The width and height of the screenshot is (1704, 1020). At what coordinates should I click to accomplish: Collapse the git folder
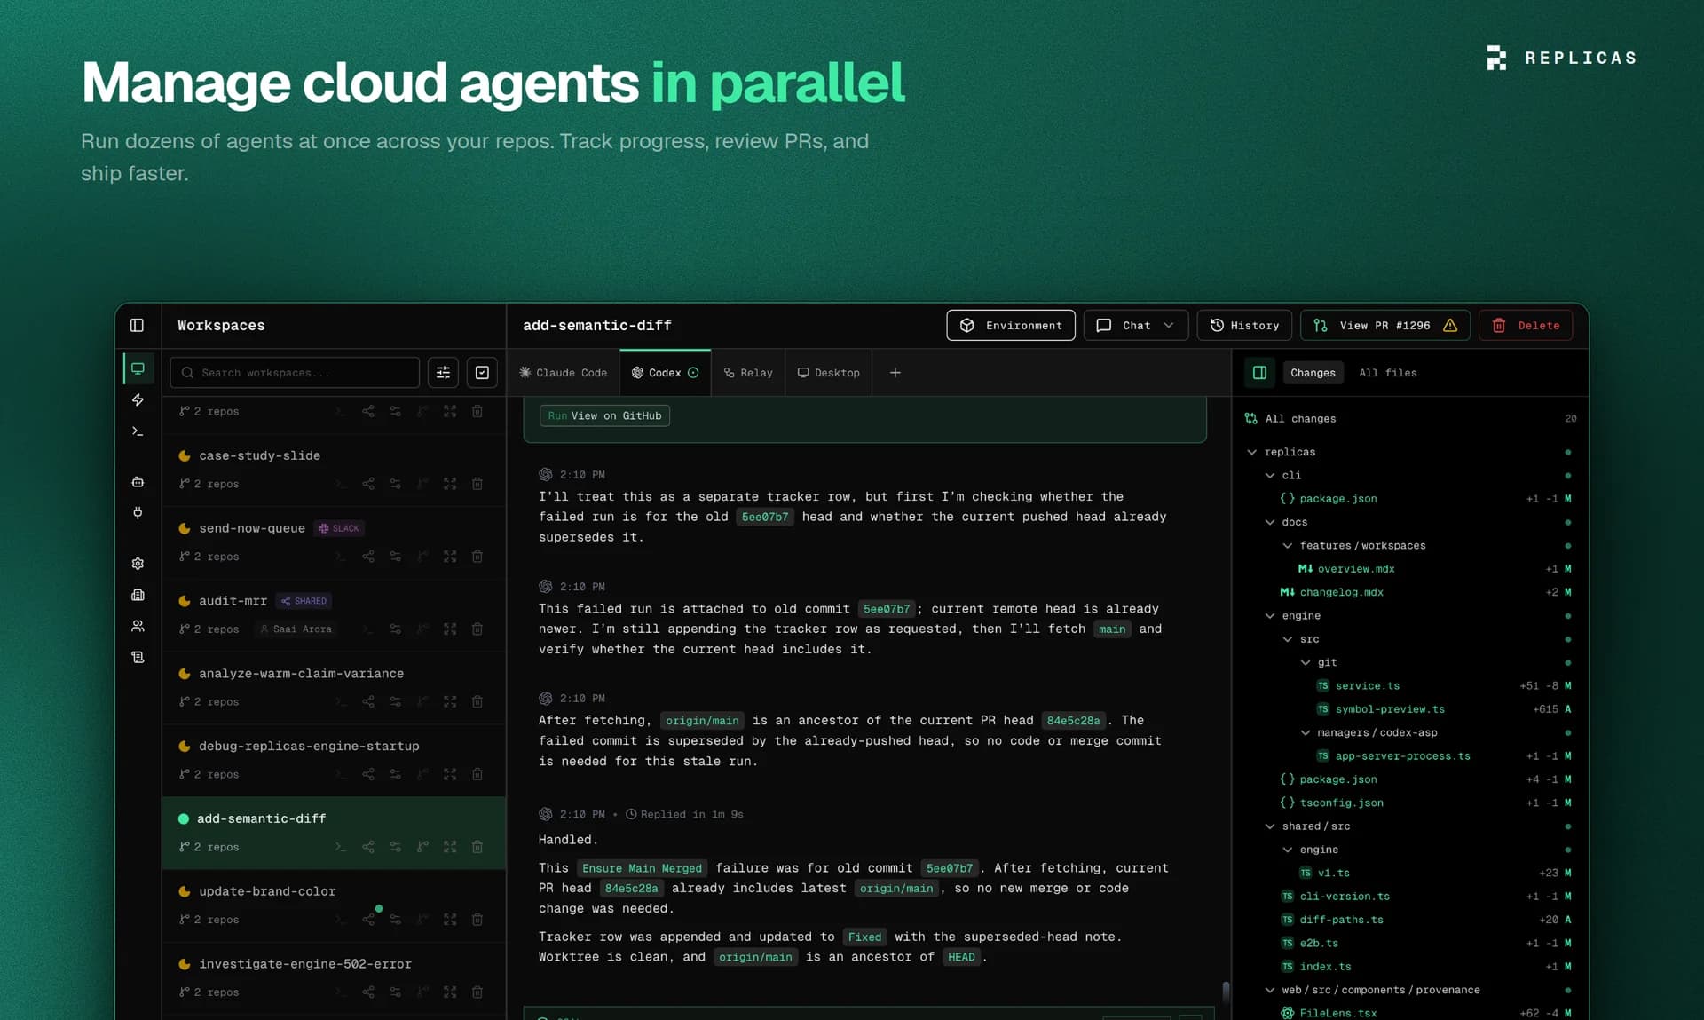coord(1306,662)
